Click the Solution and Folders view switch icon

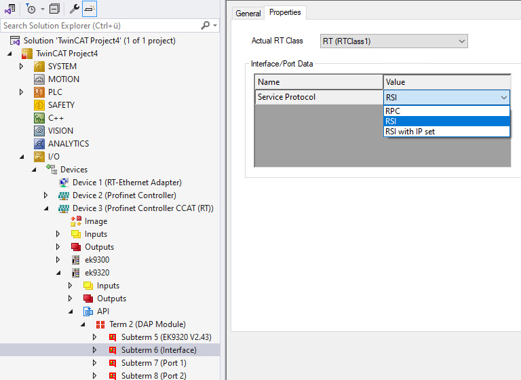coord(9,9)
